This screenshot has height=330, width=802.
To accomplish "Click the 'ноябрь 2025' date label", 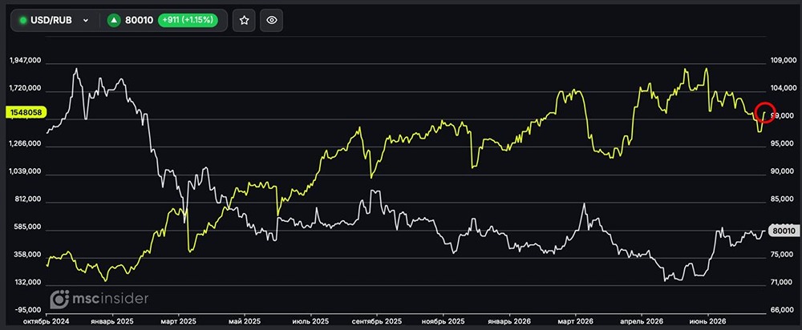I will point(443,321).
